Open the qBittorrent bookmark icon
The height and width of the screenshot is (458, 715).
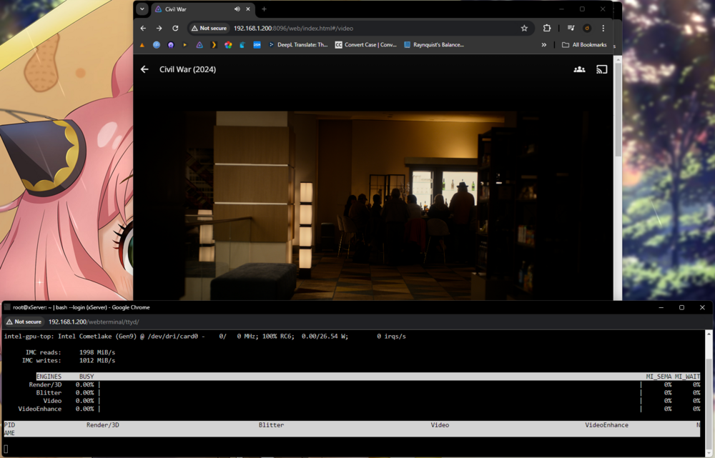tap(157, 45)
